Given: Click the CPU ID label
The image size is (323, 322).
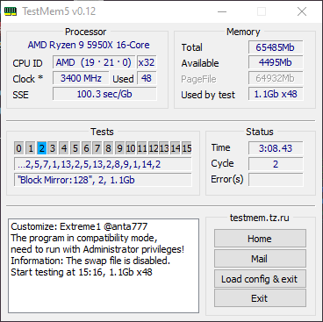Looking at the screenshot, I should (x=27, y=63).
